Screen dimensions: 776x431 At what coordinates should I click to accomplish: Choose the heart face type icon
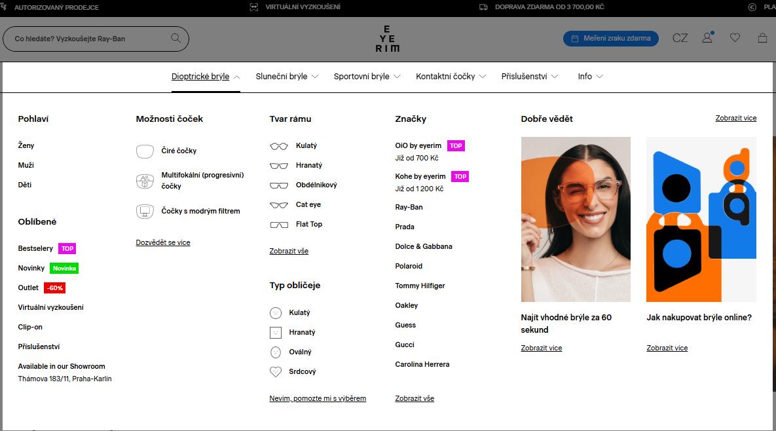[x=276, y=371]
